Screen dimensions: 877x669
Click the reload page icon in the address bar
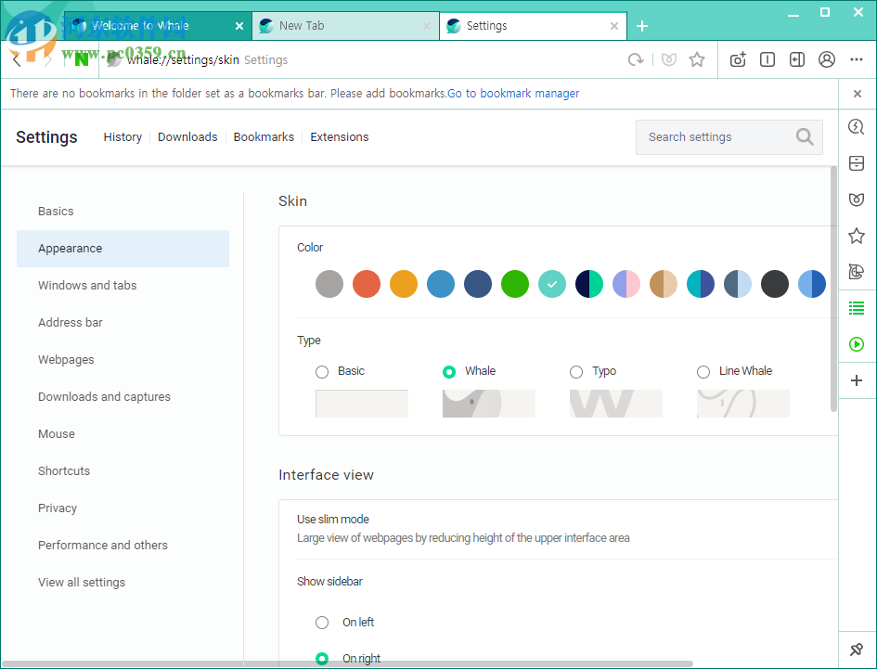(x=636, y=58)
